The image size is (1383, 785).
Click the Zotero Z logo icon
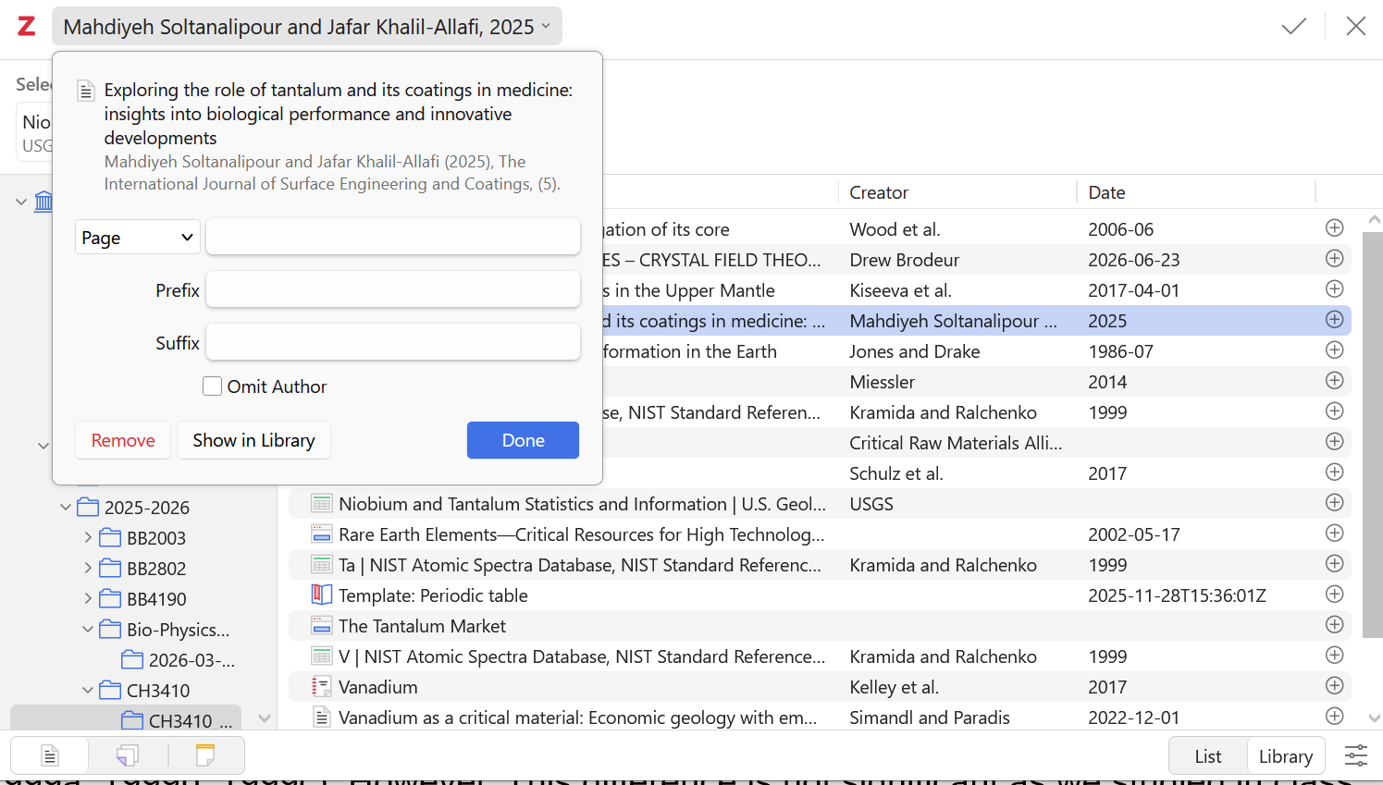click(27, 26)
